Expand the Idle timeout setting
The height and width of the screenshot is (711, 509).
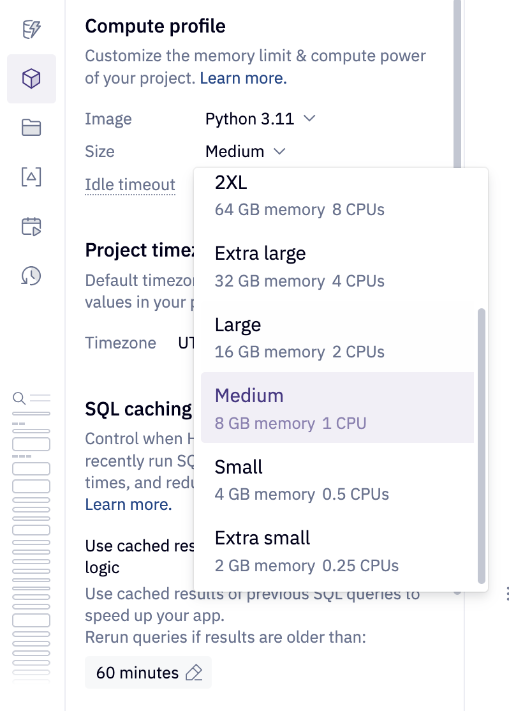(130, 184)
